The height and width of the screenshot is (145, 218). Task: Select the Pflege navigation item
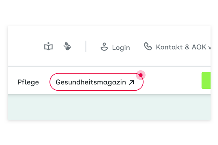[x=28, y=82]
